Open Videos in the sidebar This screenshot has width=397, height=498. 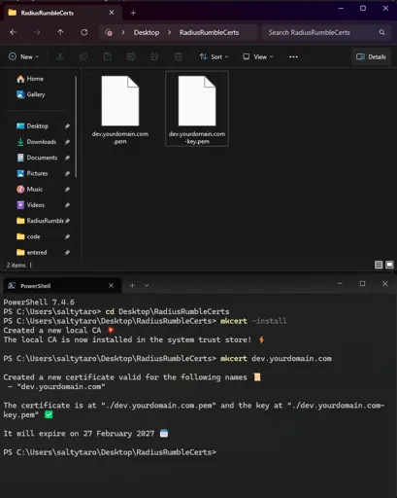click(31, 205)
